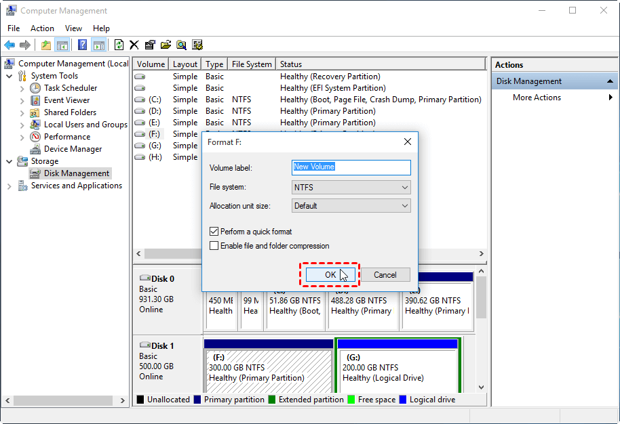The image size is (620, 424).
Task: Select the Device Manager icon in the tree
Action: point(35,149)
